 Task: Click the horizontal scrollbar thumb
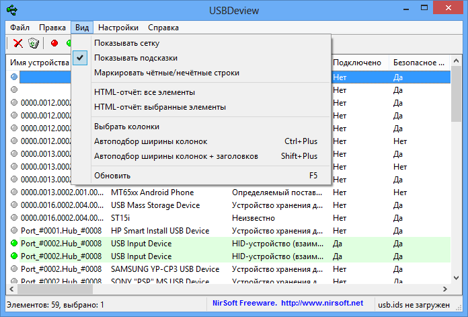click(x=55, y=289)
